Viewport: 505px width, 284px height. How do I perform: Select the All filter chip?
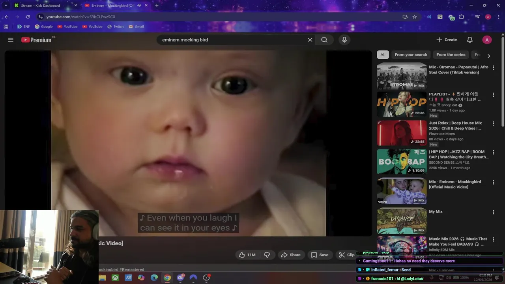[383, 55]
